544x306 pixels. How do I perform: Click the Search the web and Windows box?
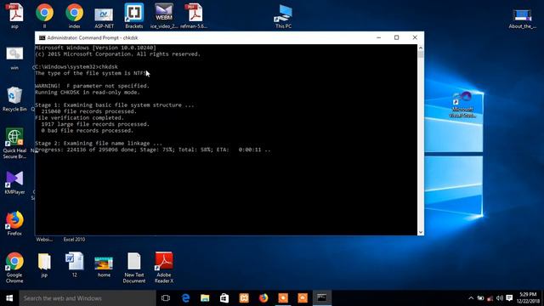click(88, 298)
